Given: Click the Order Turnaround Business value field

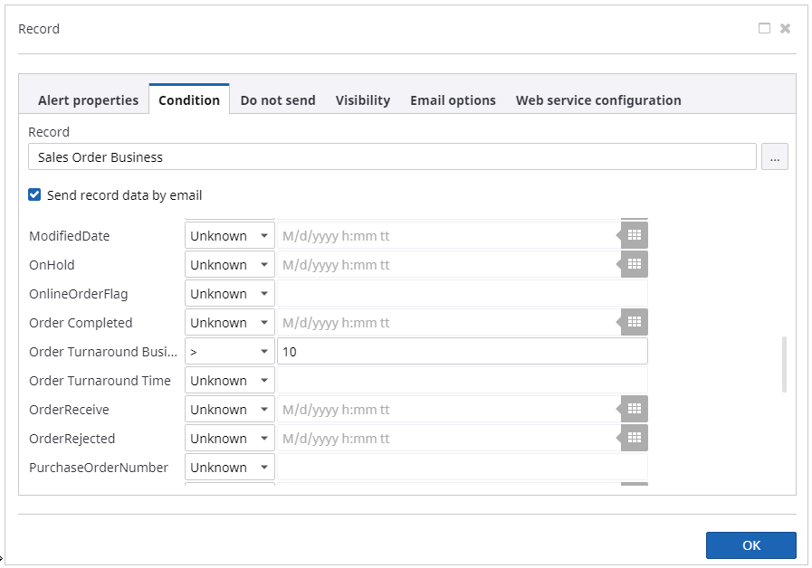Looking at the screenshot, I should 462,352.
